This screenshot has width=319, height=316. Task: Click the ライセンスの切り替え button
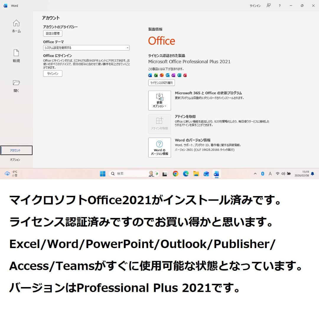click(162, 83)
